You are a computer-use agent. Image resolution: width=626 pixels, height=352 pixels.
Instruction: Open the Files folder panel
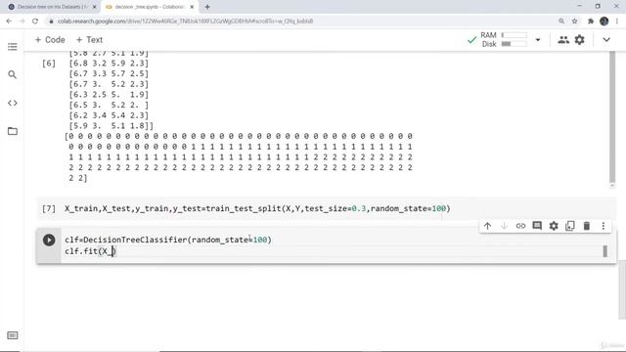coord(13,131)
